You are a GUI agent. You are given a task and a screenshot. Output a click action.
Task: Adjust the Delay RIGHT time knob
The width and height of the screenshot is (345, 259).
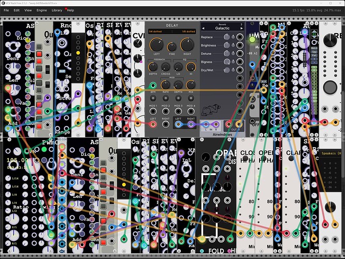(187, 45)
